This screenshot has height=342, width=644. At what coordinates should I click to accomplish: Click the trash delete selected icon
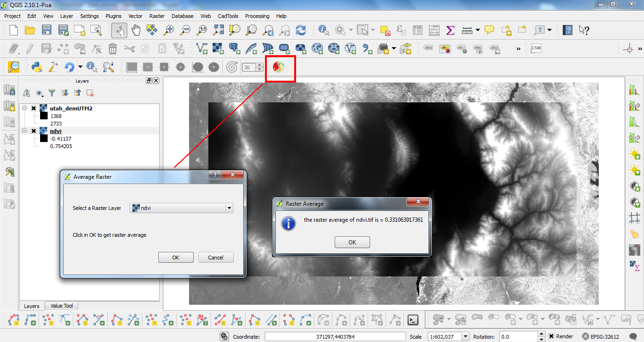click(x=113, y=48)
